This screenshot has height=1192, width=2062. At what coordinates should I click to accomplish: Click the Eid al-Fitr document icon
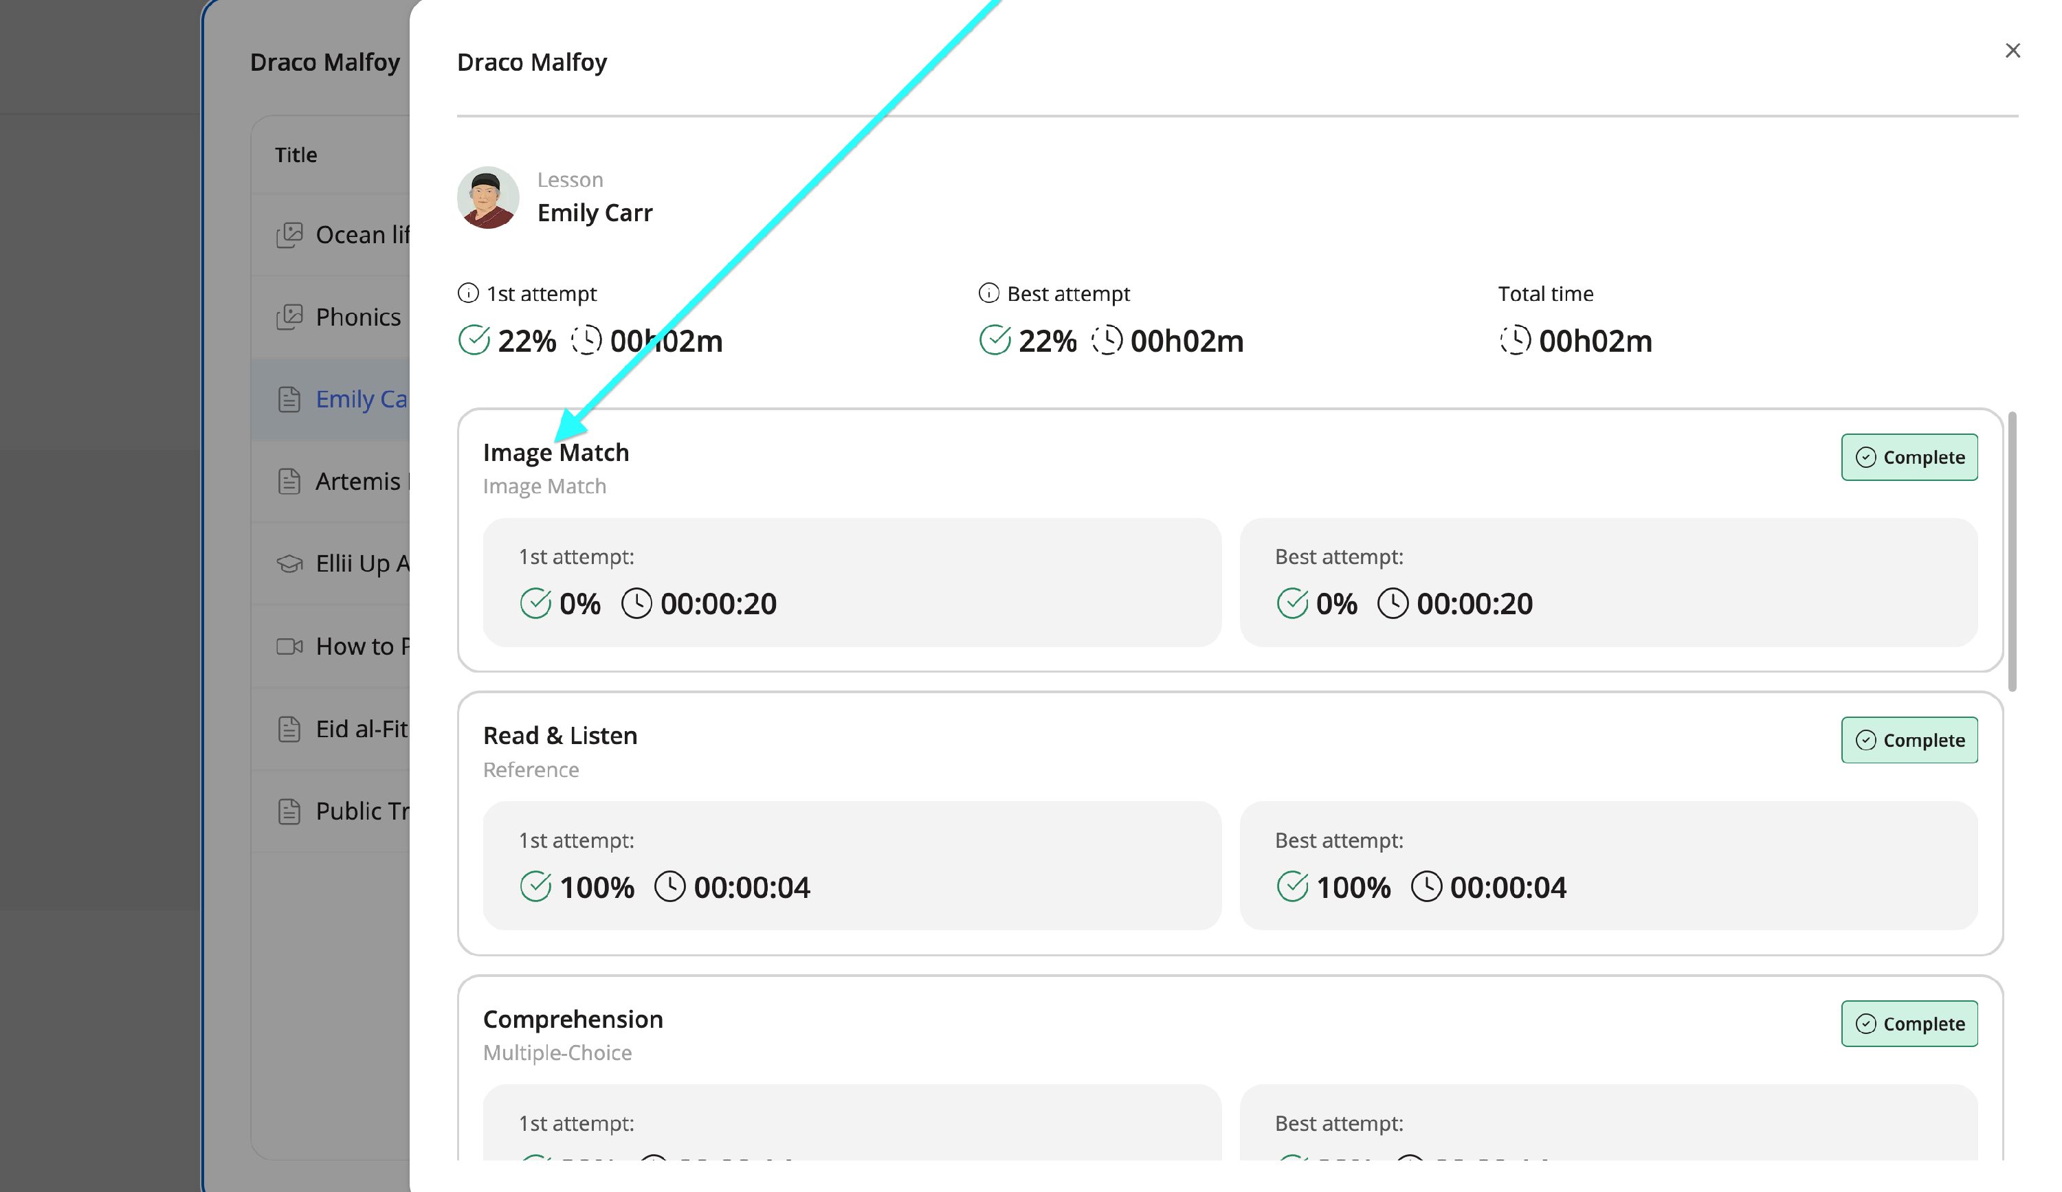tap(289, 729)
